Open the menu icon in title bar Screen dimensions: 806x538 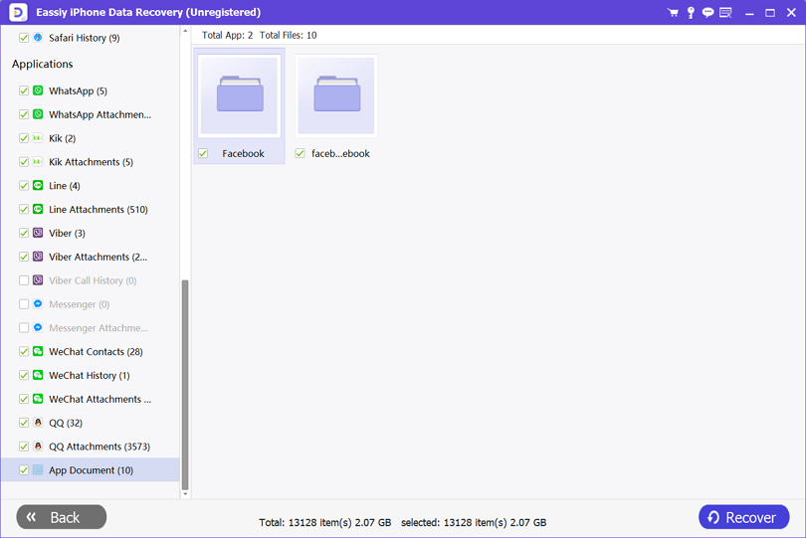725,12
